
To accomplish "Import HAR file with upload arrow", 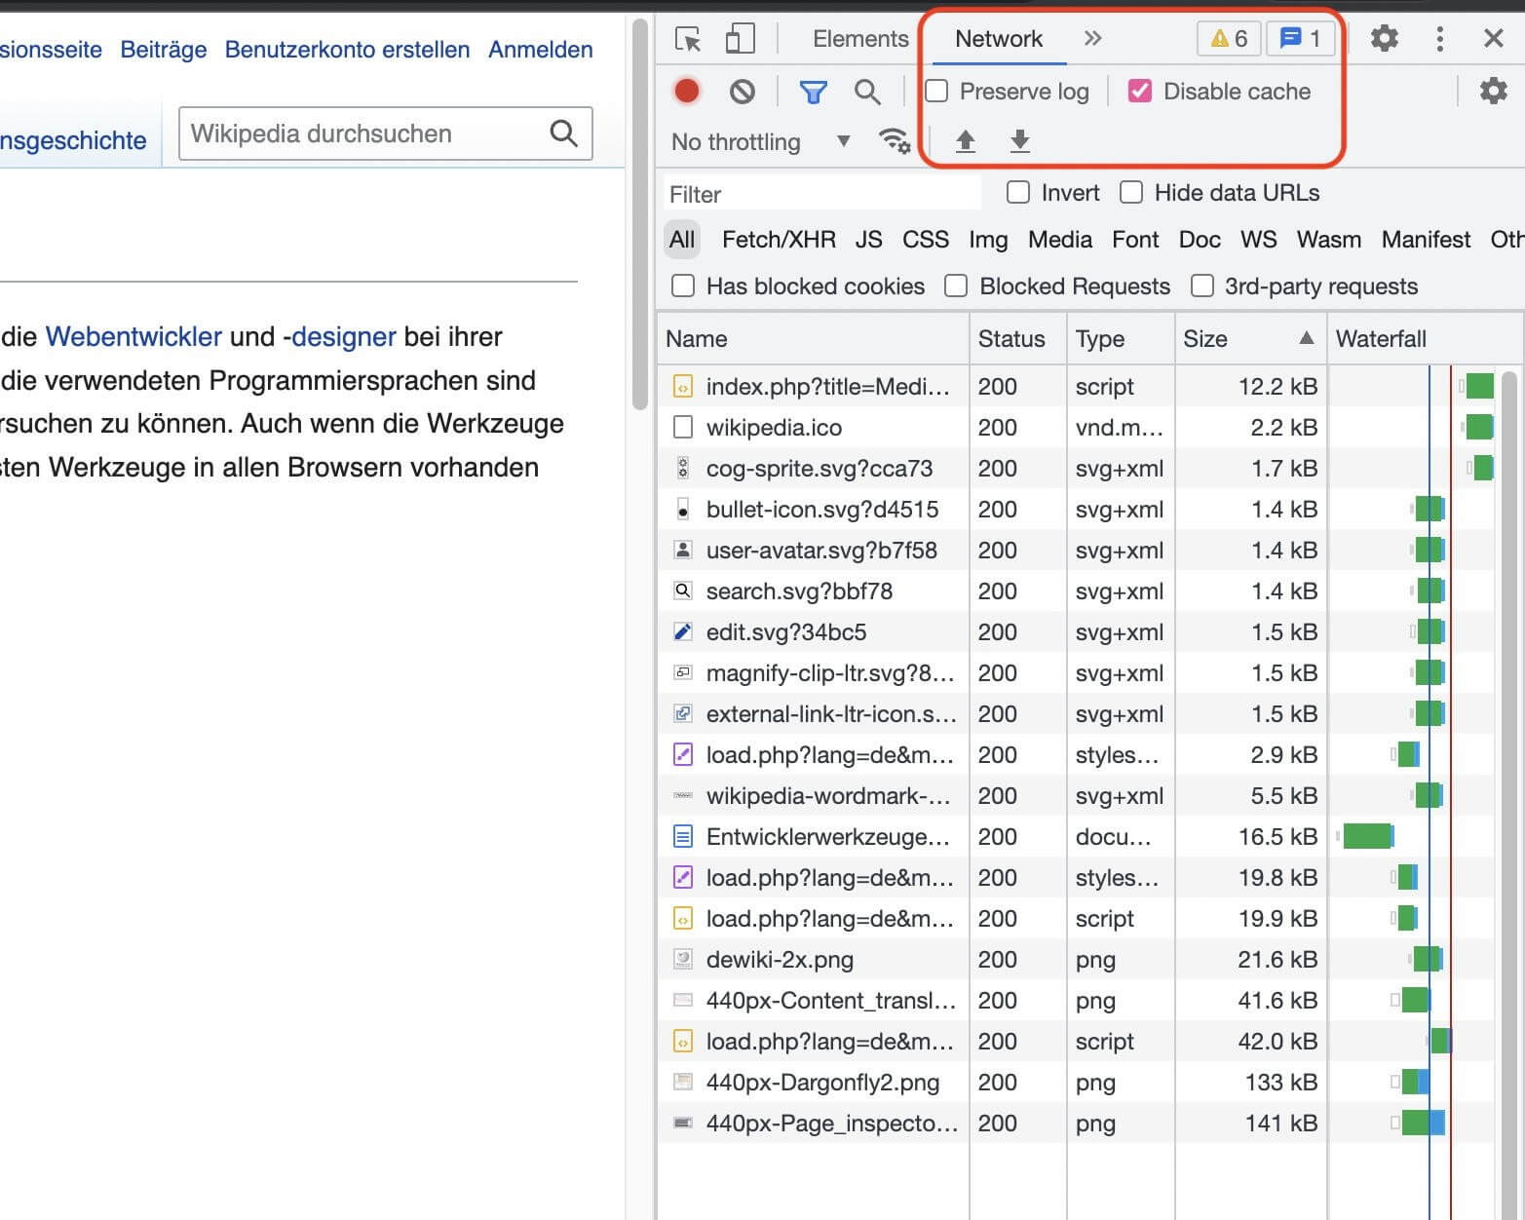I will (965, 141).
